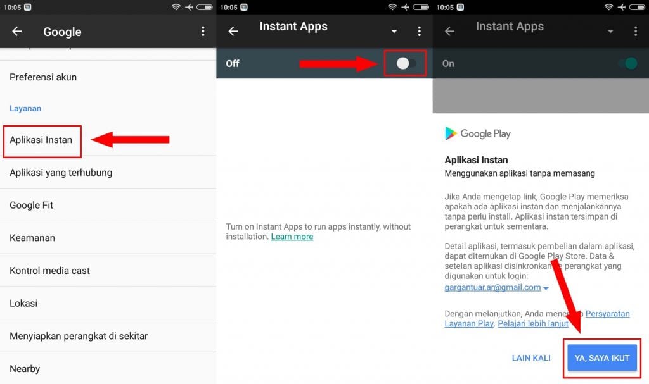Image resolution: width=649 pixels, height=384 pixels.
Task: Tap the back arrow in Google settings
Action: pos(17,32)
